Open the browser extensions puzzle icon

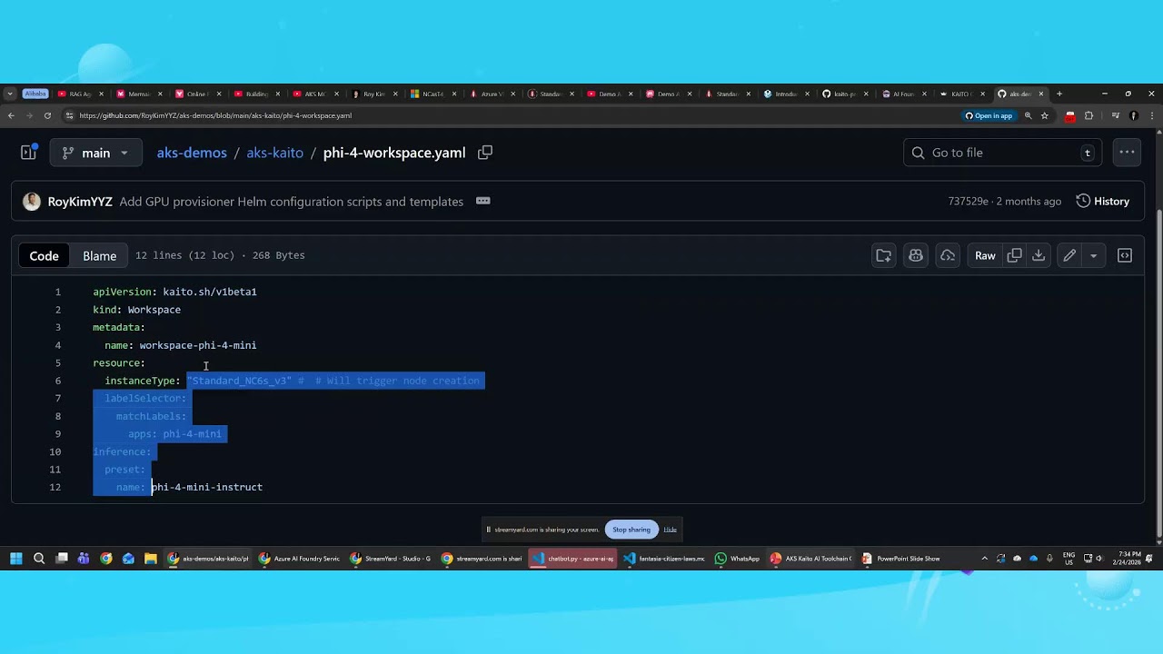coord(1088,115)
